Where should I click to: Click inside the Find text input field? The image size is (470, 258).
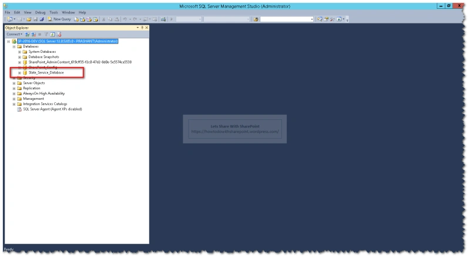coord(285,19)
